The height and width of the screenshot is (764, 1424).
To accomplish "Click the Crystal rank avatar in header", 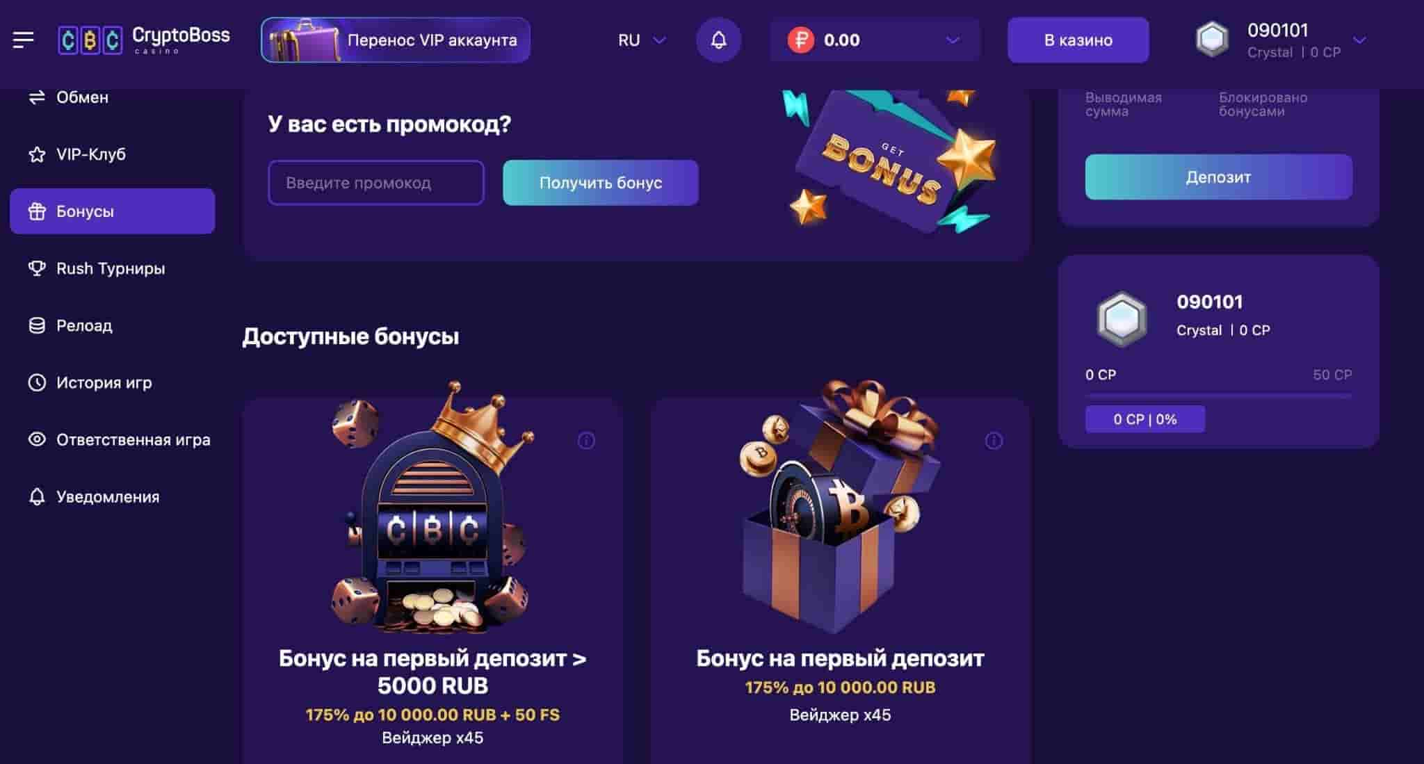I will tap(1212, 40).
